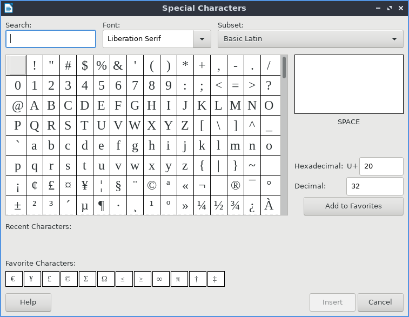The image size is (409, 317).
Task: Click the Hexadecimal code field
Action: coord(381,166)
